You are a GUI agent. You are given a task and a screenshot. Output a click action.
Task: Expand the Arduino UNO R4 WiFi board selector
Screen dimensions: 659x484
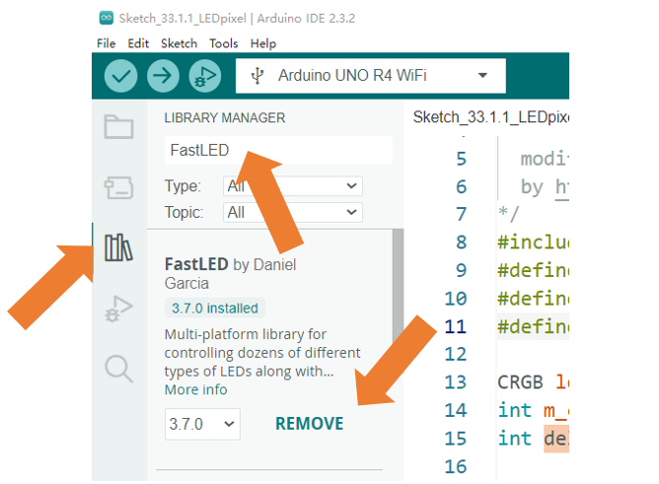click(x=371, y=76)
